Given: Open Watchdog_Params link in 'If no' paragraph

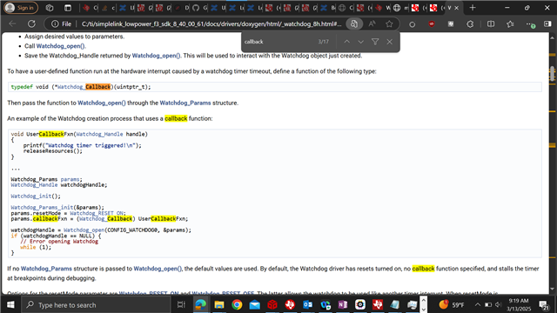Looking at the screenshot, I should tap(46, 269).
